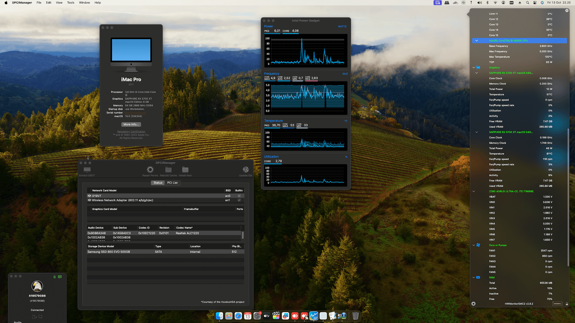Click the Update IDs globe icon
Image resolution: width=575 pixels, height=323 pixels.
coord(246,170)
